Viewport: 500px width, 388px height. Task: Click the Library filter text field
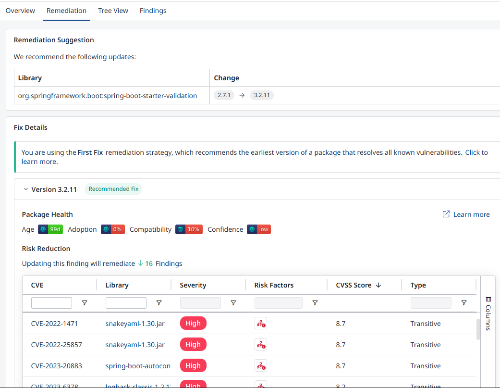[126, 303]
